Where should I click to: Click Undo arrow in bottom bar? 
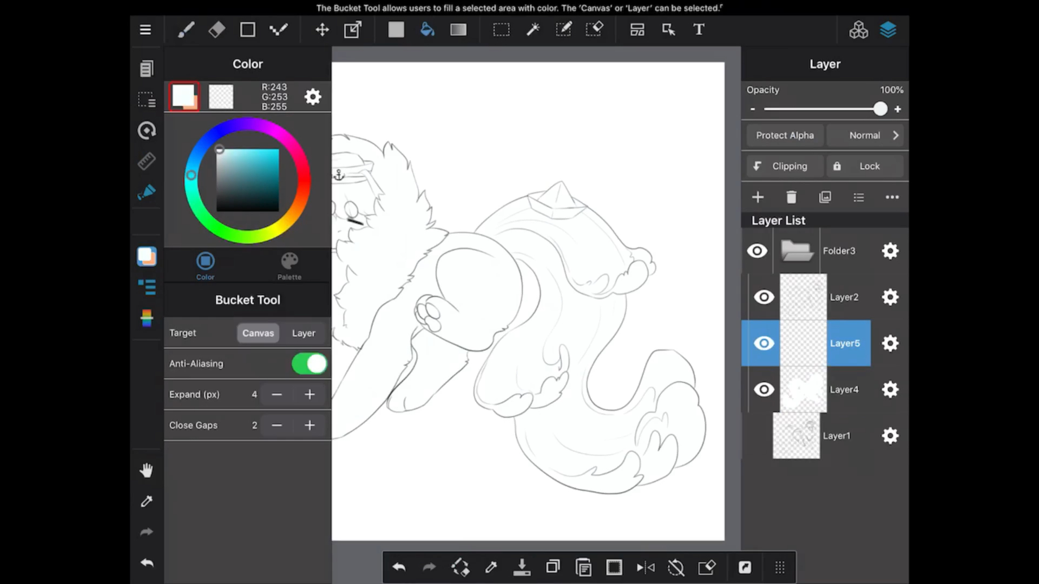(399, 567)
